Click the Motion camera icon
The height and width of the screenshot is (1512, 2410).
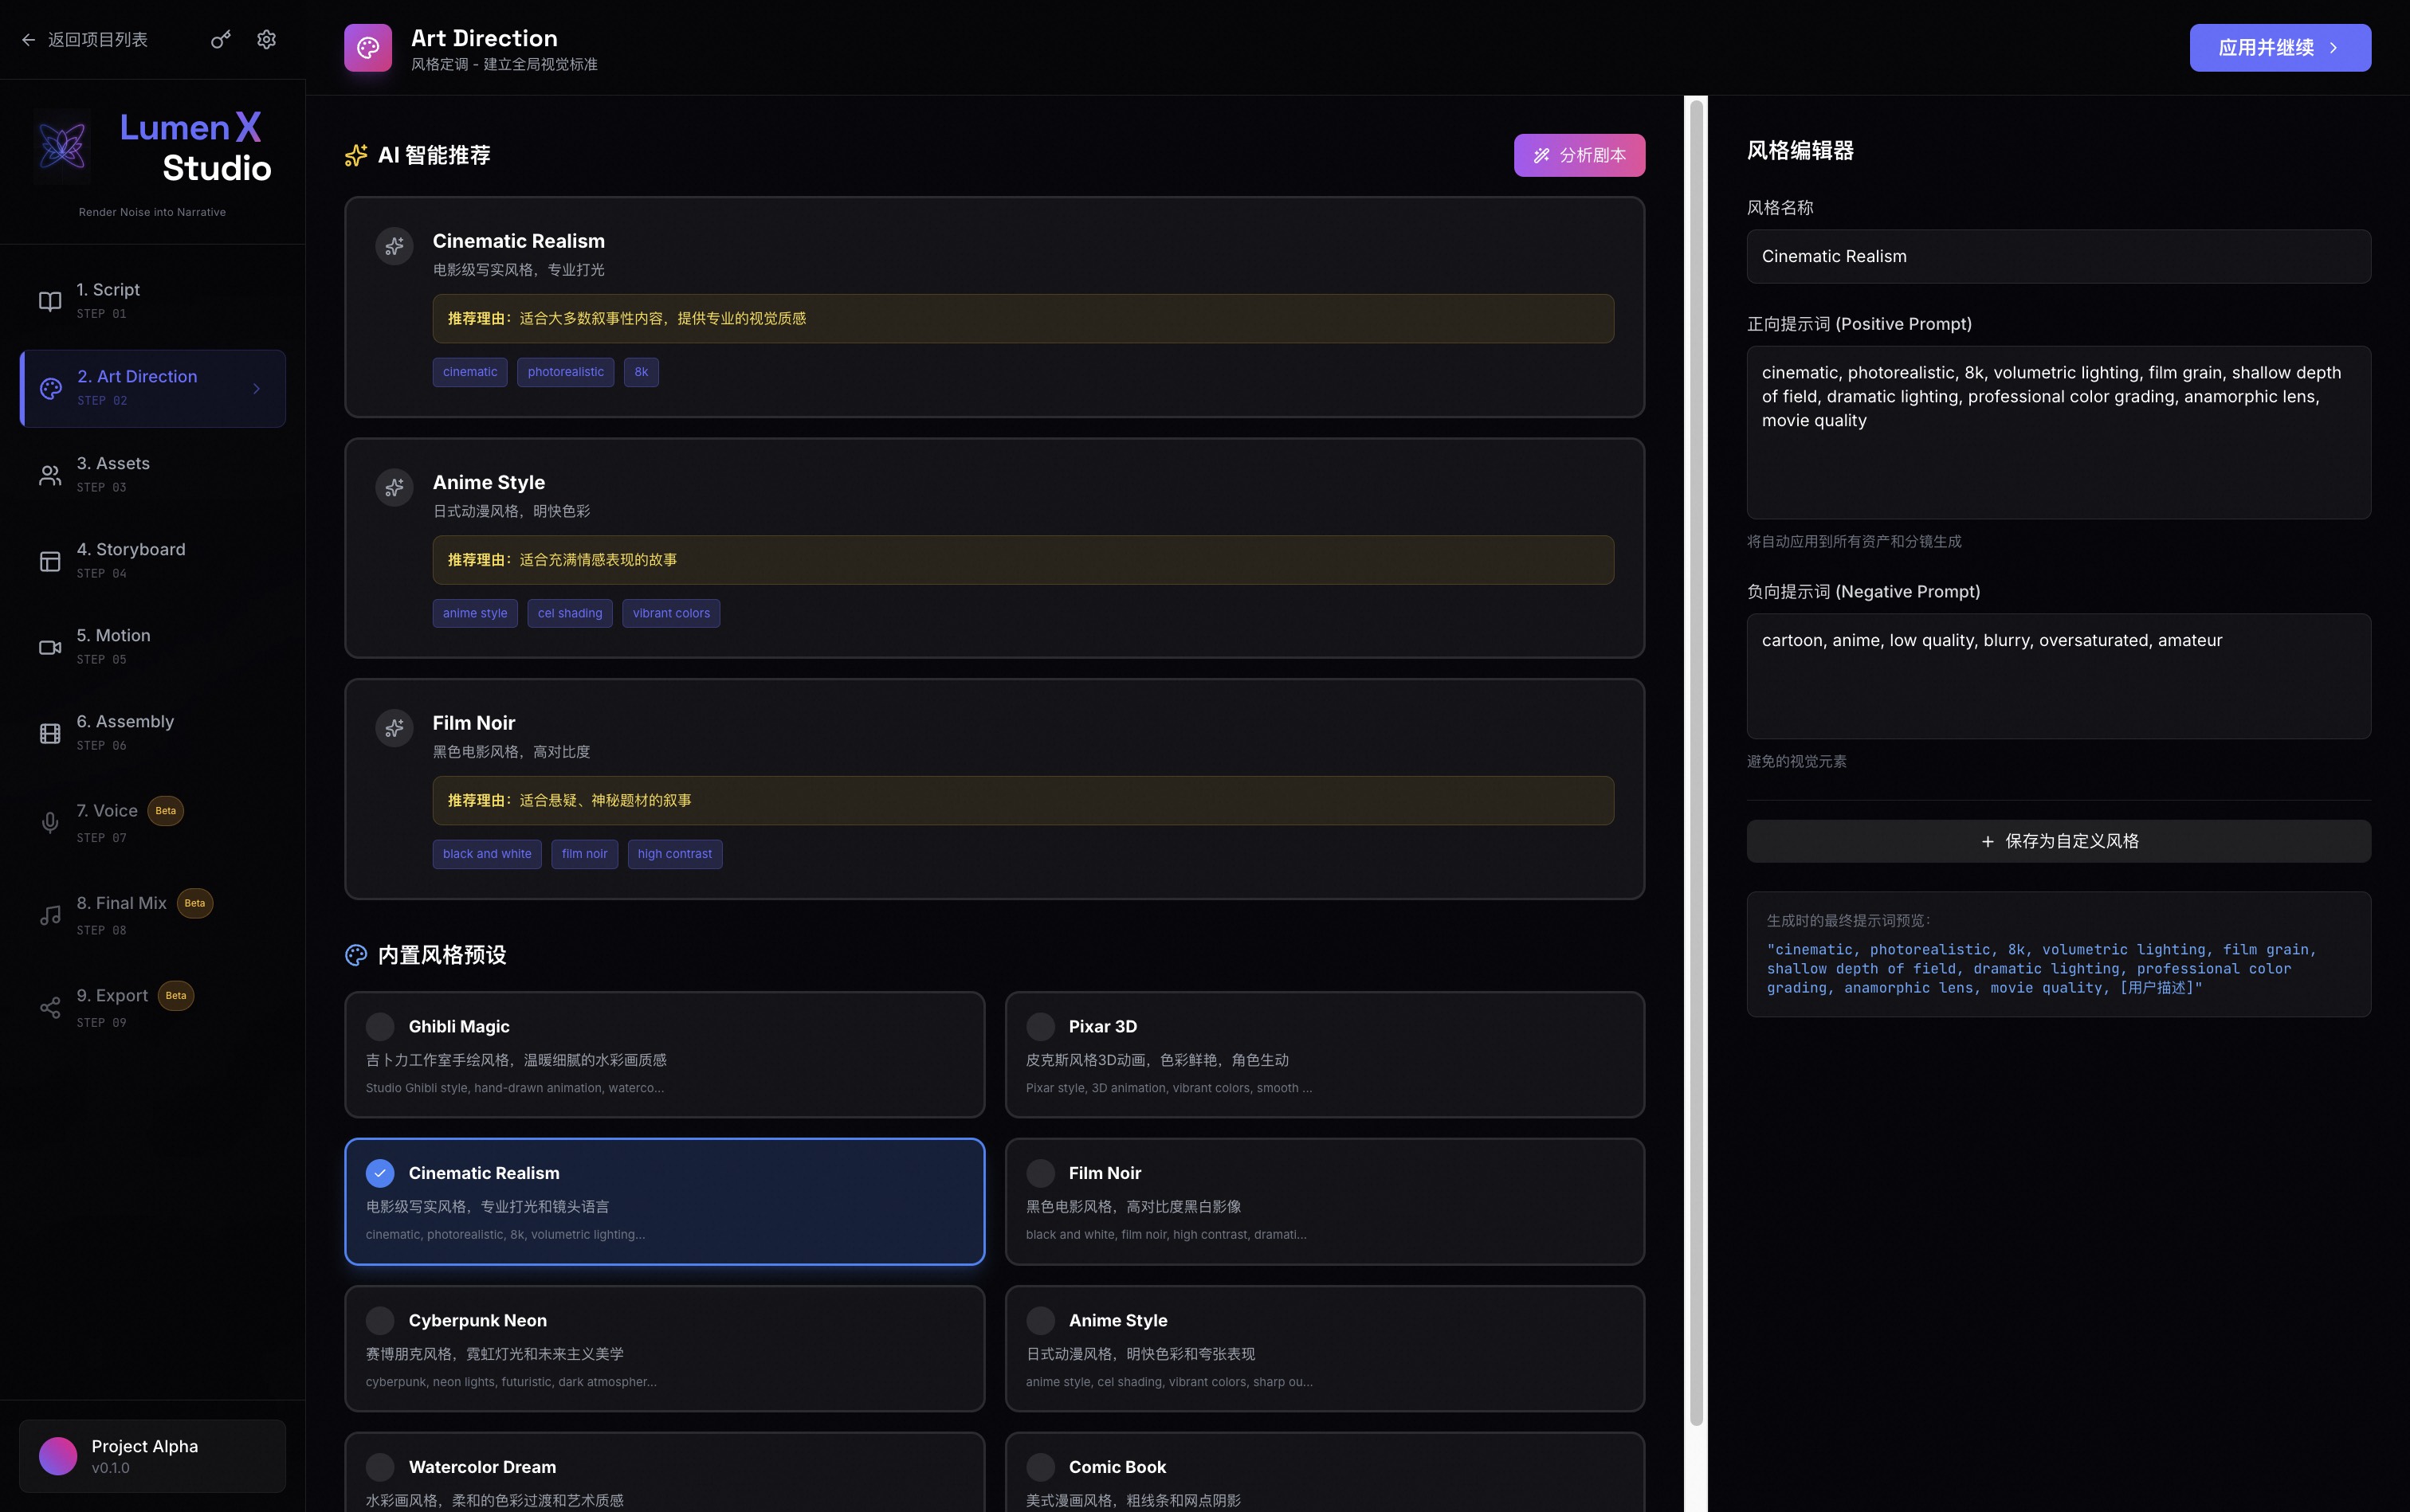[x=50, y=647]
